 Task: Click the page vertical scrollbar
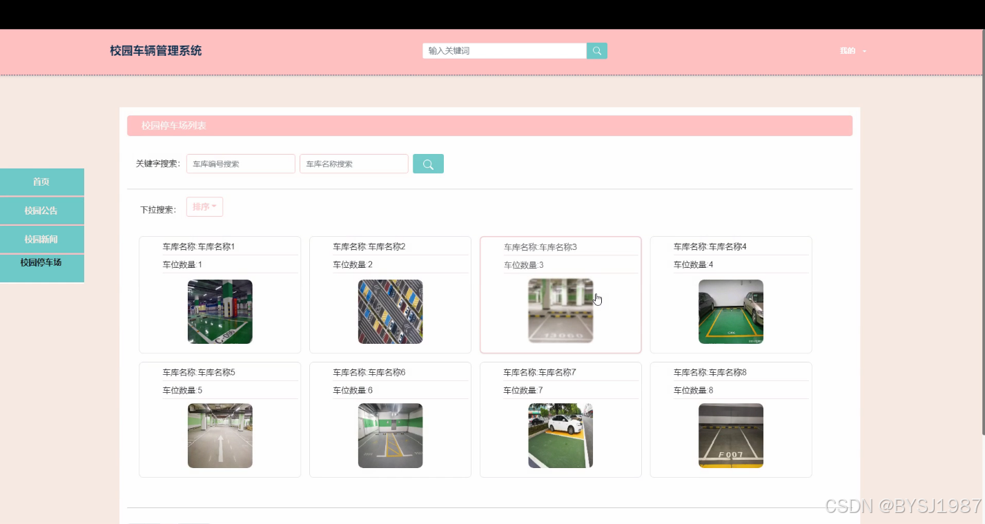[x=982, y=232]
